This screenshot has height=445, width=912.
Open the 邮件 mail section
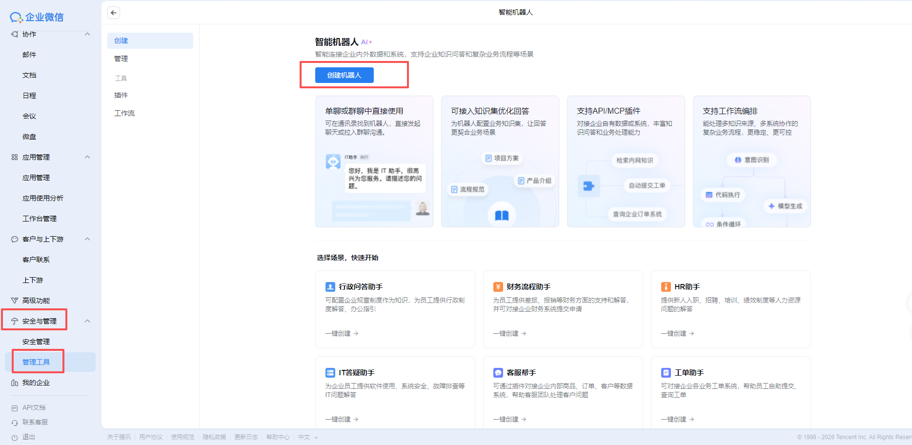29,54
